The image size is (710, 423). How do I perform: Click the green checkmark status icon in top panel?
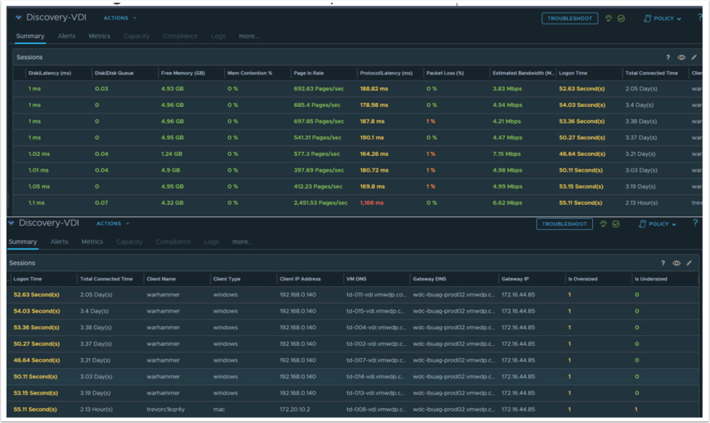(x=621, y=18)
